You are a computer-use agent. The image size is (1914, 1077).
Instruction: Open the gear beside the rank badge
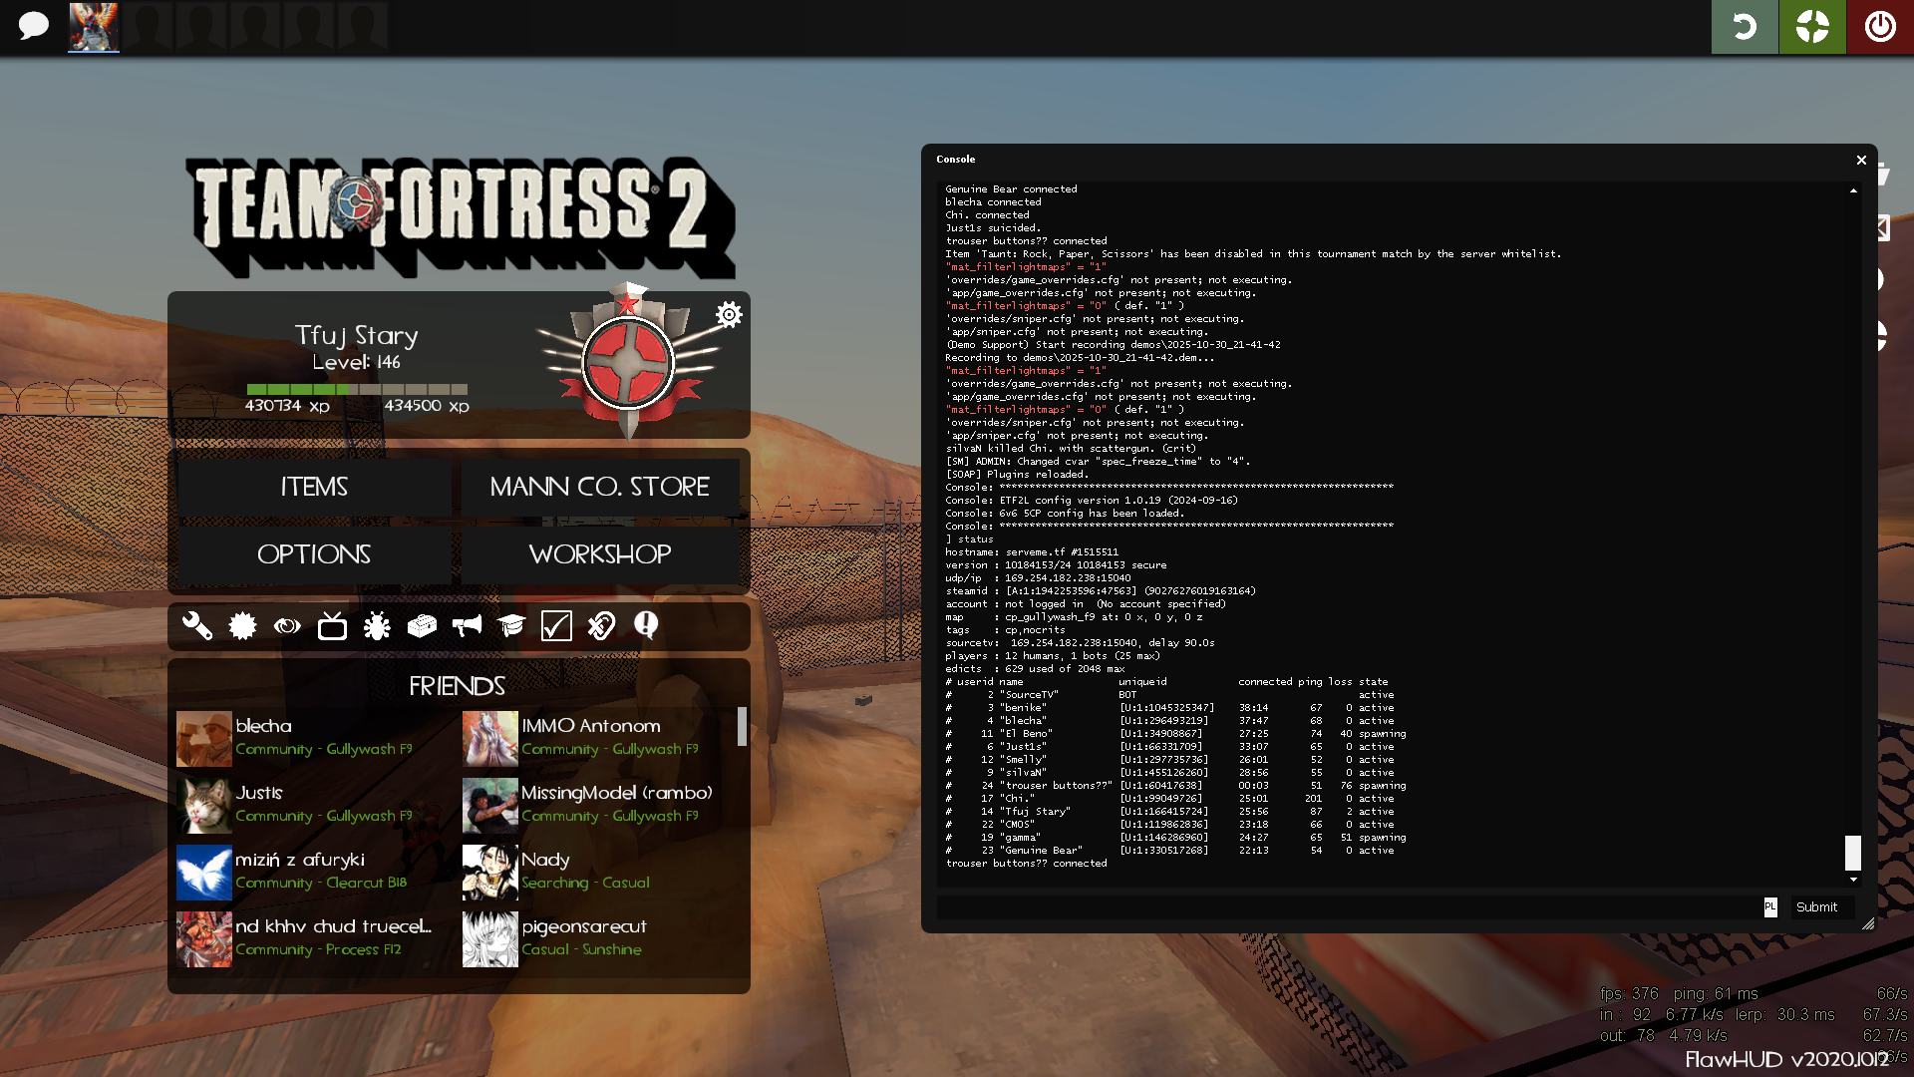pyautogui.click(x=729, y=315)
